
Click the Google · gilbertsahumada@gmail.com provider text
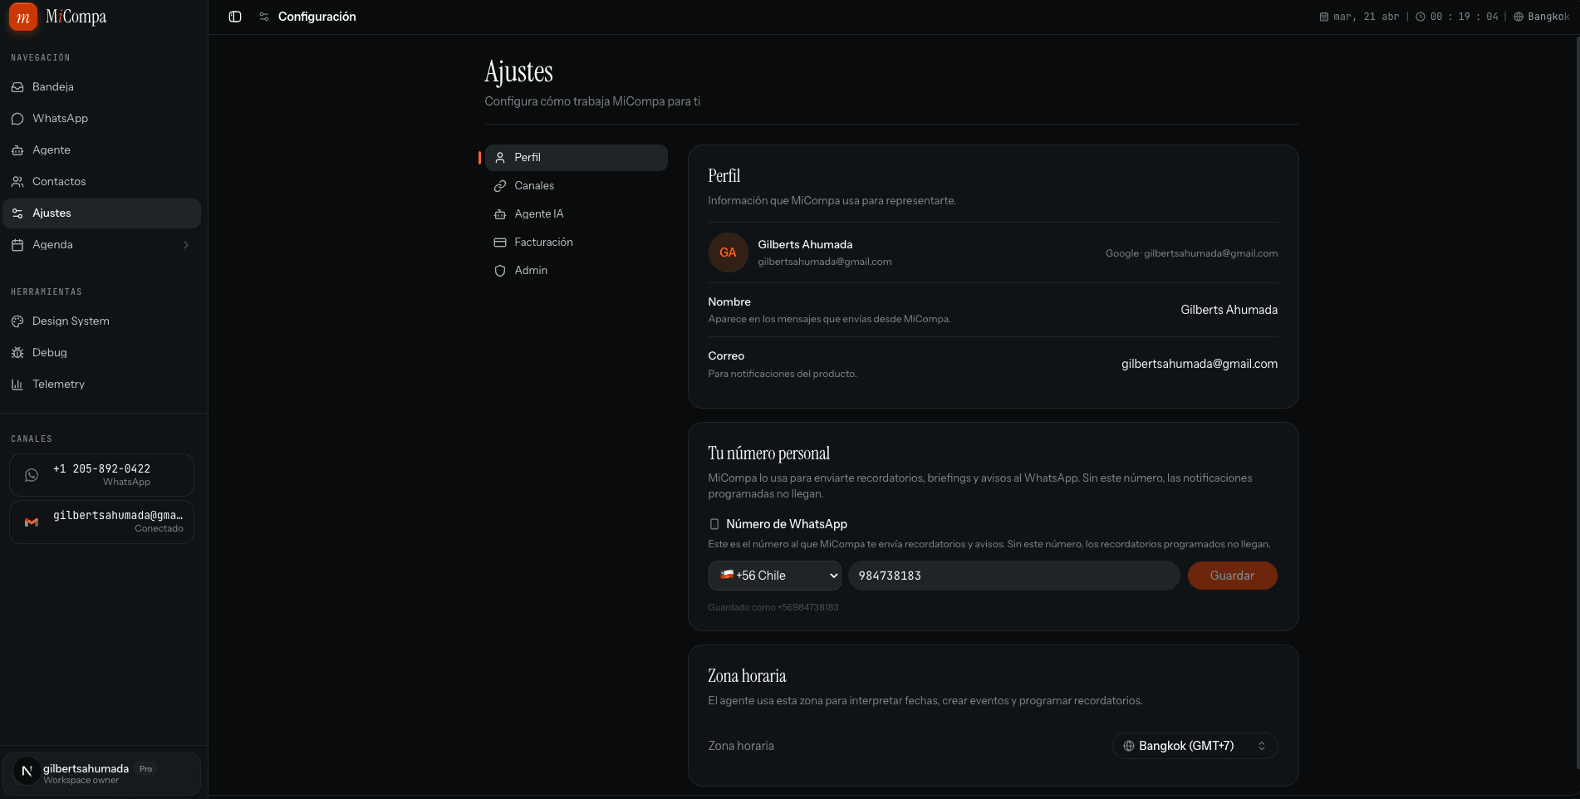point(1191,253)
